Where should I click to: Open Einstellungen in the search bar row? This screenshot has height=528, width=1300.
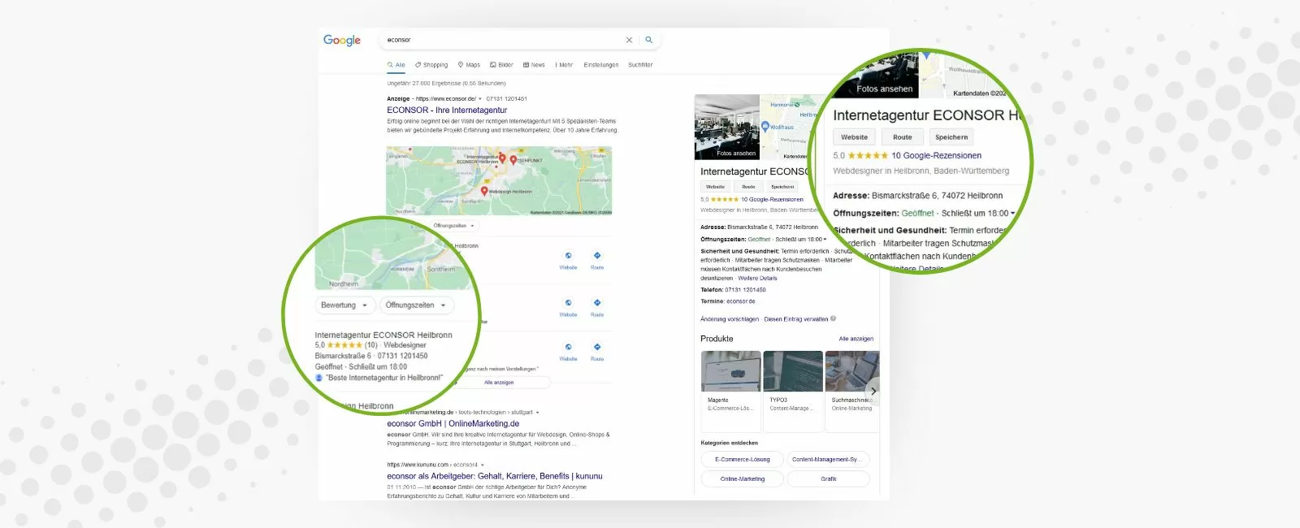[x=601, y=65]
